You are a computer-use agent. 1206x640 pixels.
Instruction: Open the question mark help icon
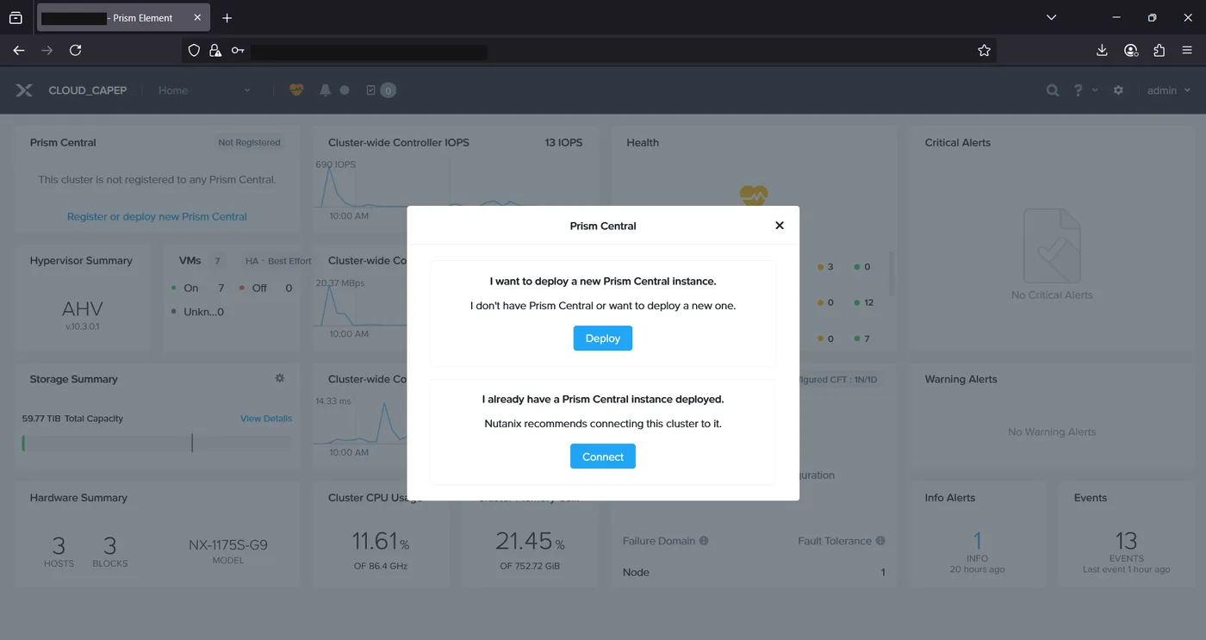(x=1078, y=90)
